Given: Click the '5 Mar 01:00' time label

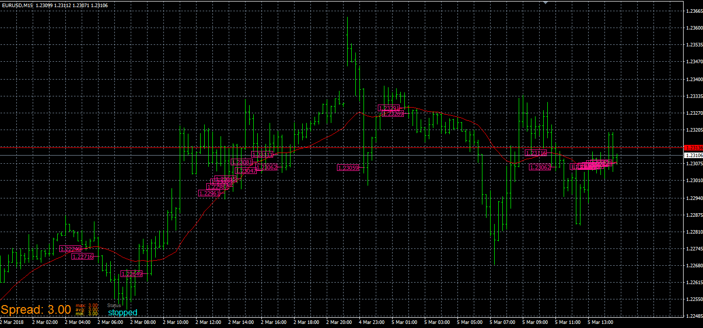Looking at the screenshot, I should pyautogui.click(x=404, y=322).
